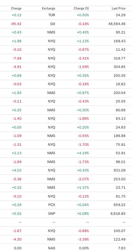Viewport: 131px width, 251px height.
Task: Select the +1.13% change percentage
Action: click(x=83, y=41)
